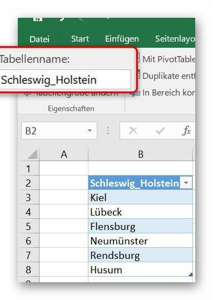Switch to the Start ribbon tab

(x=80, y=39)
